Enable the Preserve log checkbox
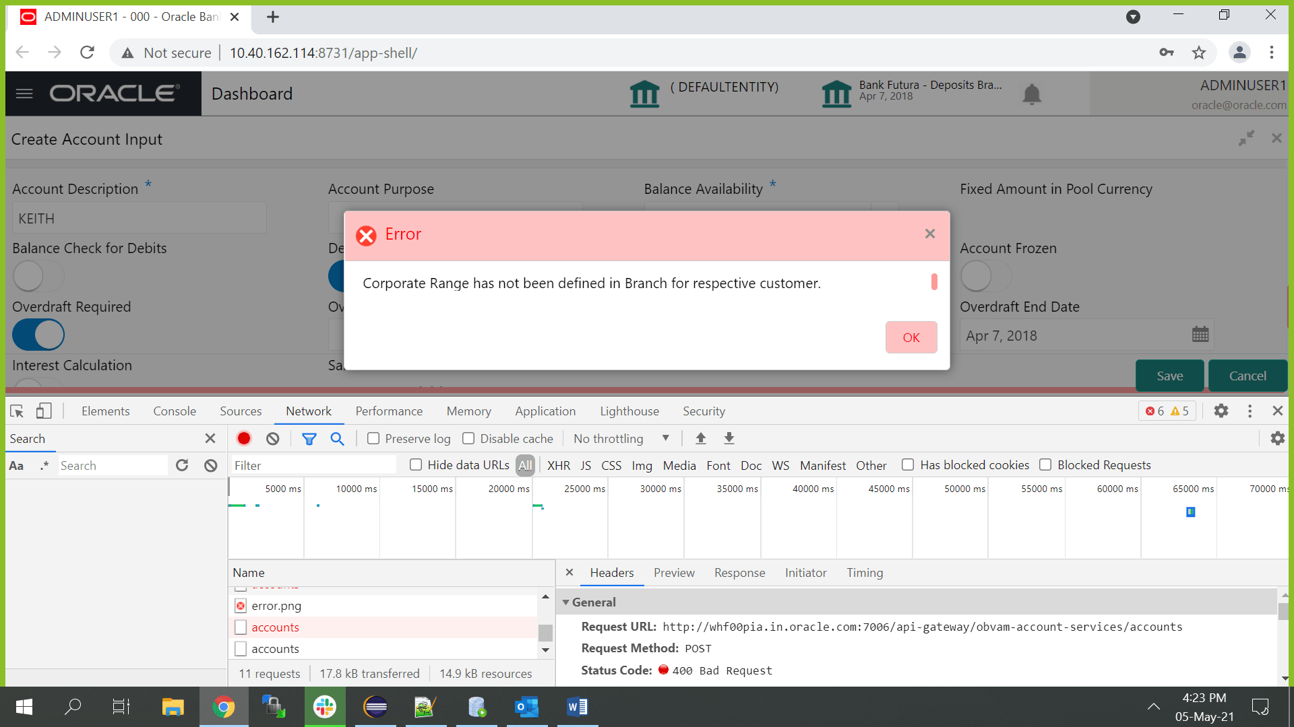The width and height of the screenshot is (1294, 727). (x=373, y=438)
